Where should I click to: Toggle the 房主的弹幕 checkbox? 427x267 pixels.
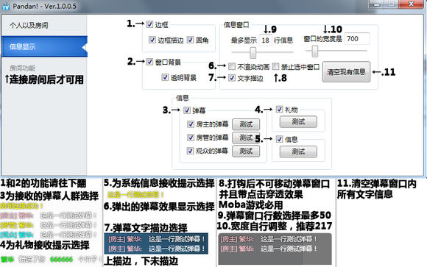point(191,124)
